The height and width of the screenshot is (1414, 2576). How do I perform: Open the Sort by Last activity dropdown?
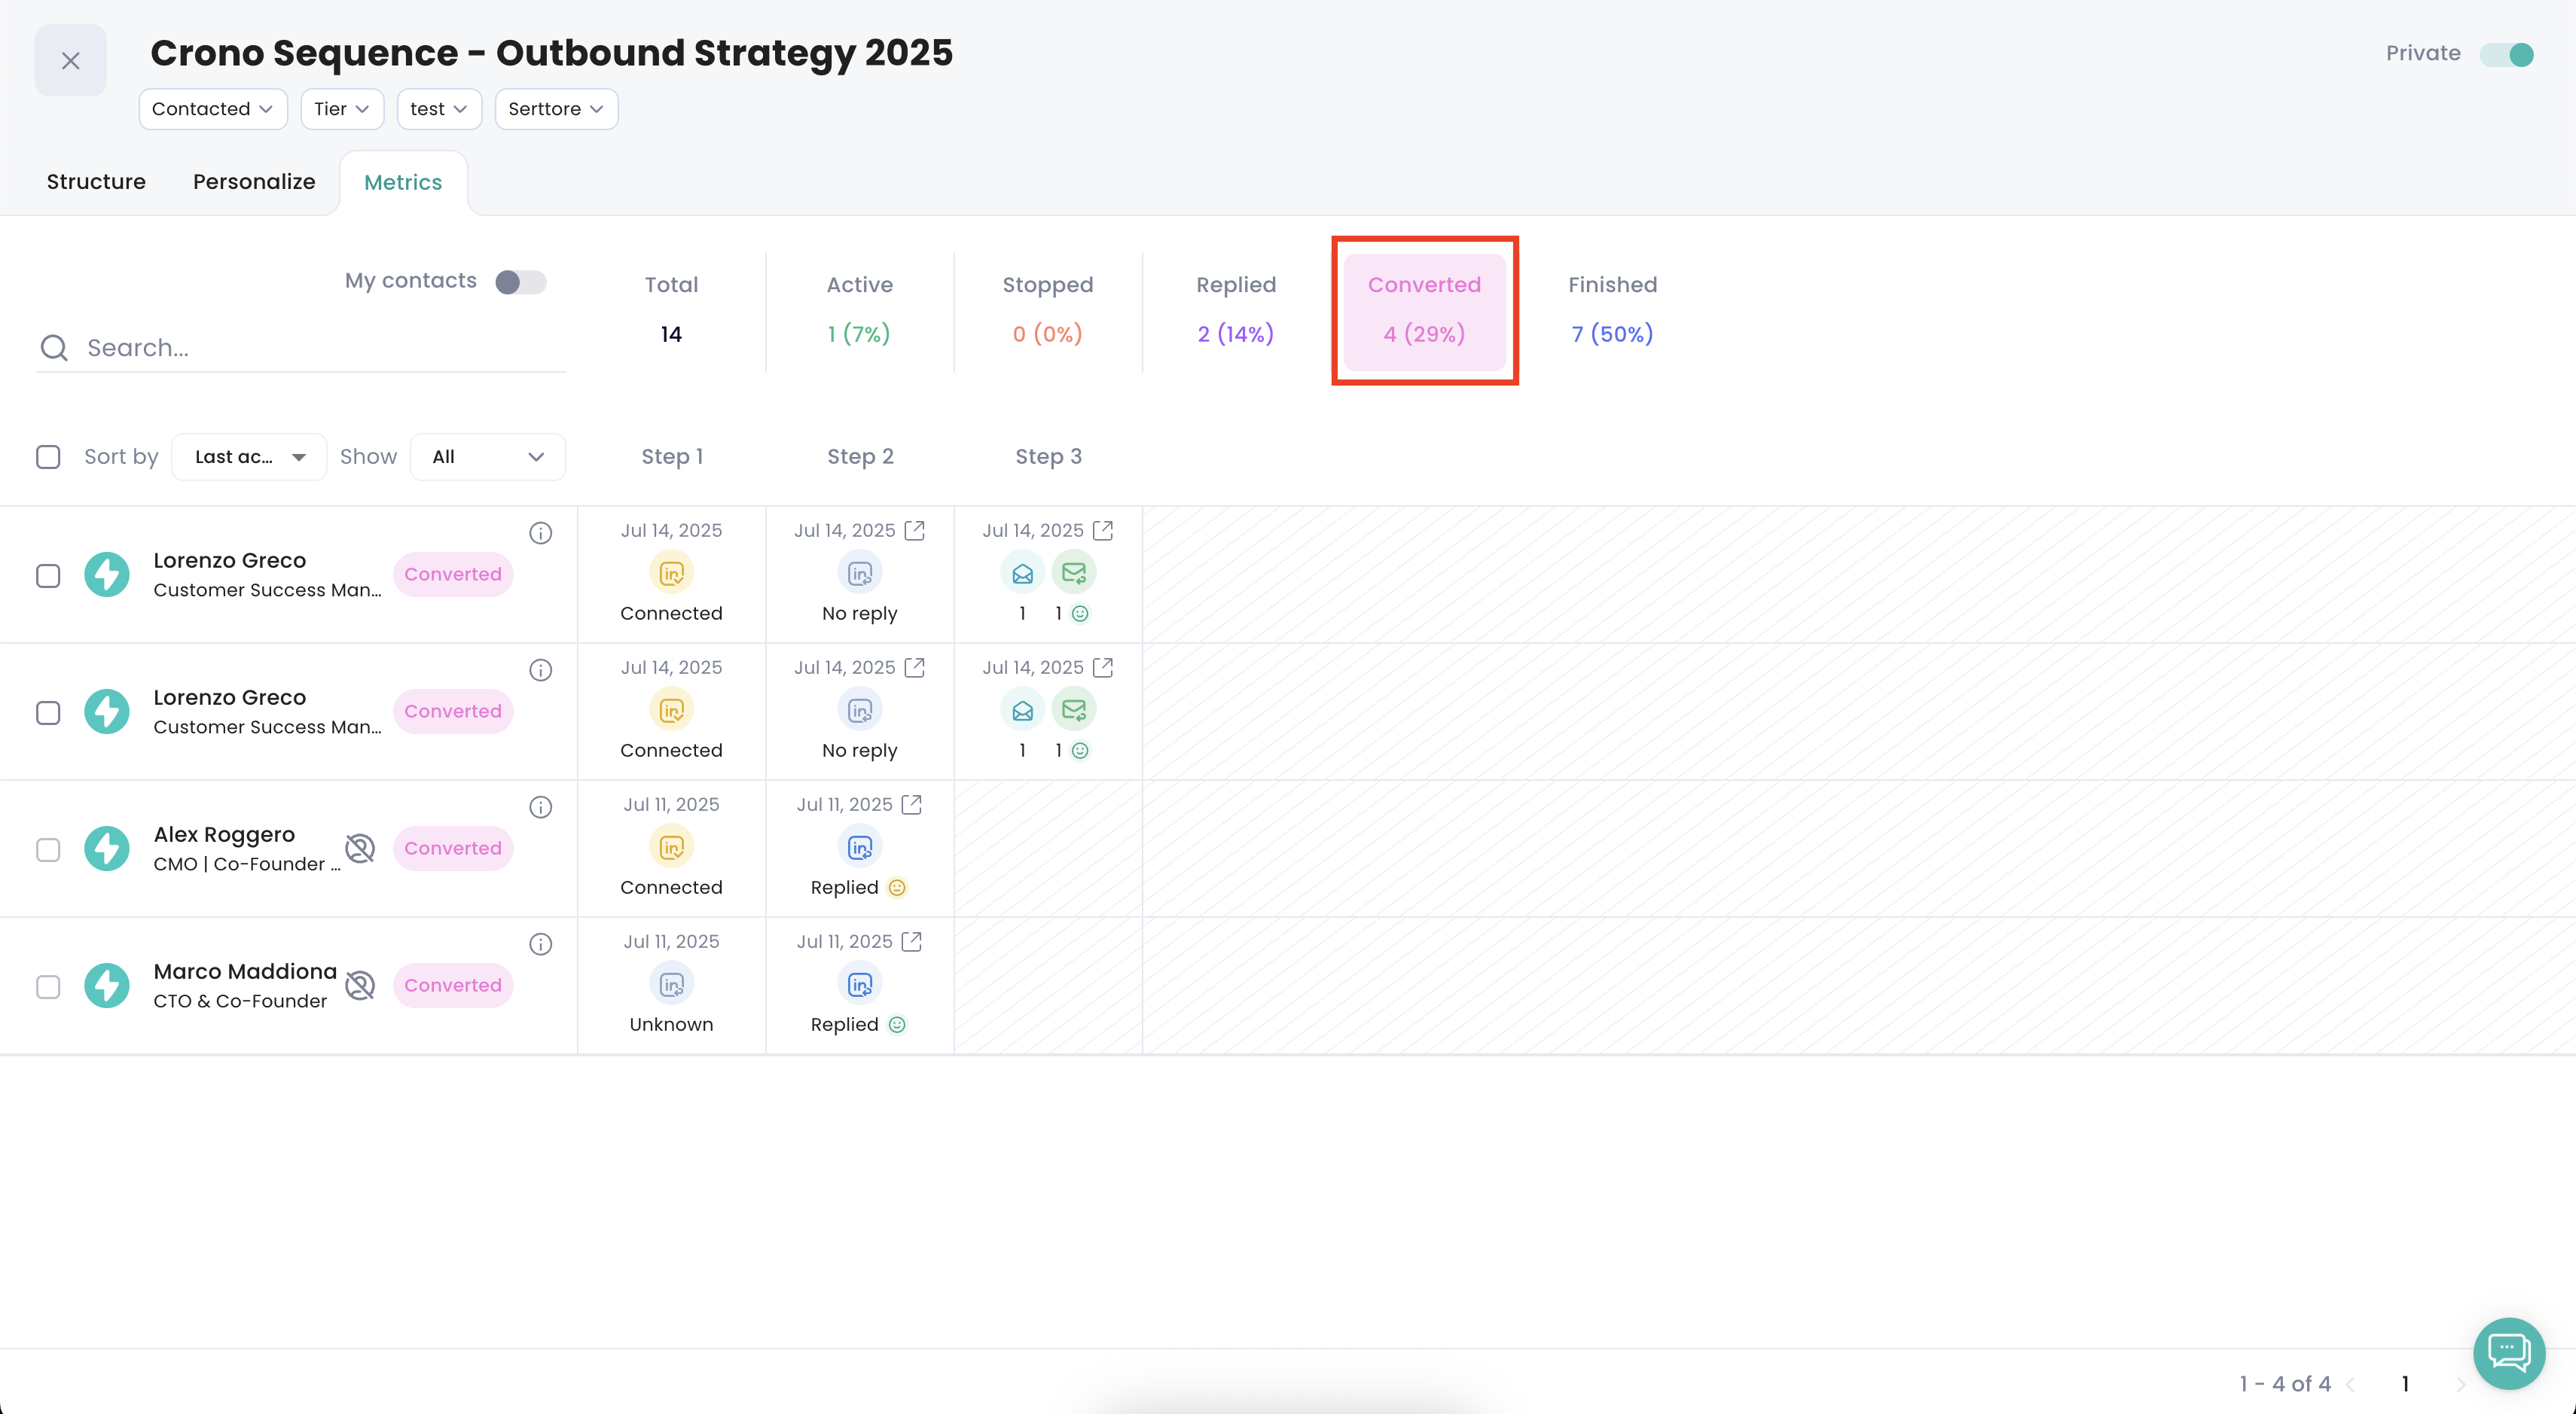(x=249, y=457)
